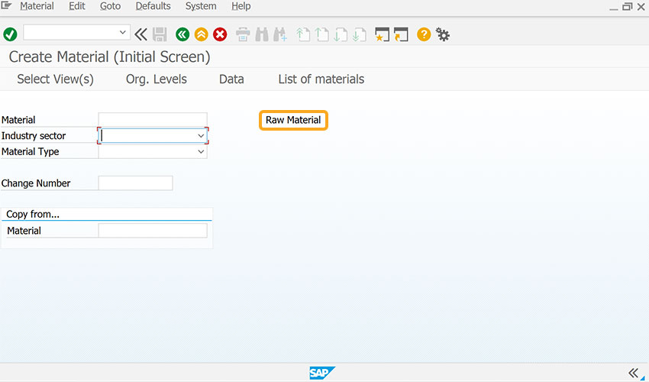Image resolution: width=649 pixels, height=382 pixels.
Task: Click the Change Number input field
Action: pyautogui.click(x=135, y=183)
